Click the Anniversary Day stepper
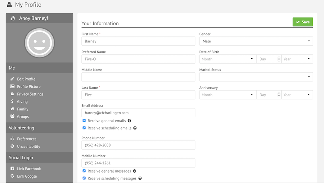The image size is (324, 183). click(279, 95)
